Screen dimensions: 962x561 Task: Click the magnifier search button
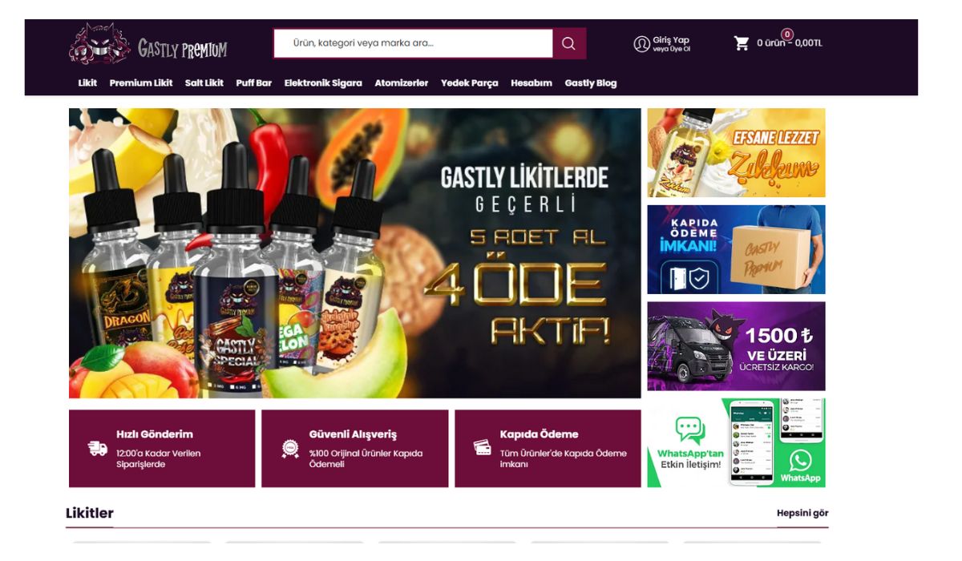(x=569, y=43)
